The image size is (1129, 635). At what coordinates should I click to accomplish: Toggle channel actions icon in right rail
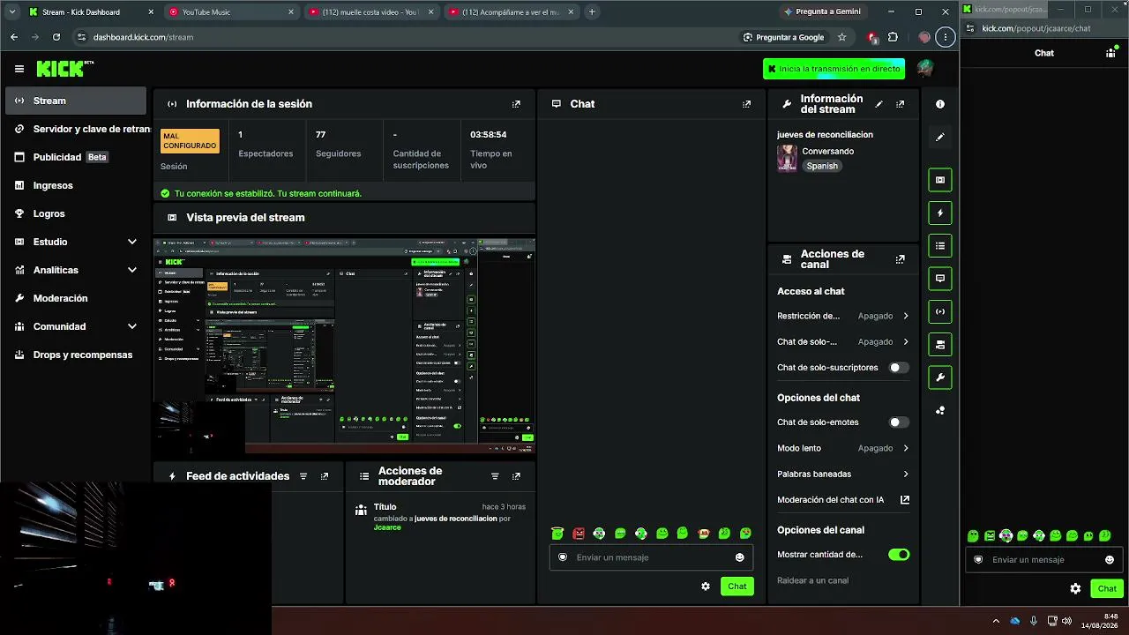coord(940,344)
